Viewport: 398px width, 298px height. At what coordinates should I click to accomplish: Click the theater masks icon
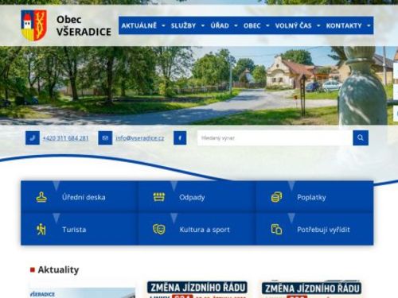(x=159, y=230)
